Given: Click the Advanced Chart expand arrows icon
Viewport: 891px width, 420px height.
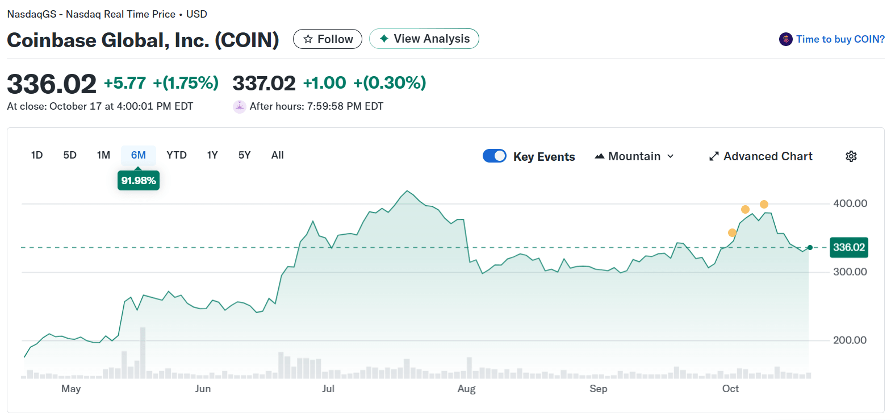Looking at the screenshot, I should coord(714,156).
